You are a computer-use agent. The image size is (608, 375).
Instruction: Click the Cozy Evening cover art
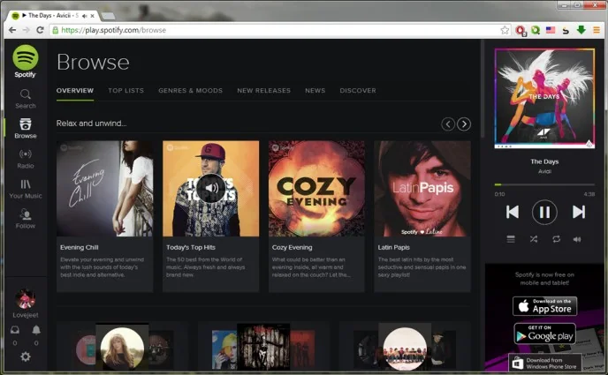click(x=316, y=189)
